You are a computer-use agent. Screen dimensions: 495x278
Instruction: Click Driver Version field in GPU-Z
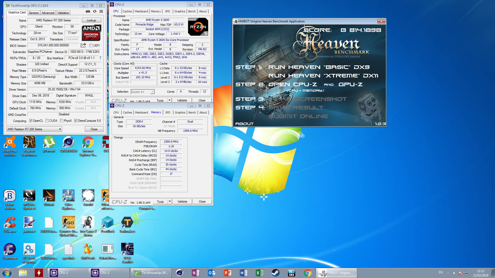point(64,89)
